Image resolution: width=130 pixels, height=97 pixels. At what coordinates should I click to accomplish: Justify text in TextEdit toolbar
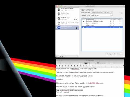pos(102,63)
